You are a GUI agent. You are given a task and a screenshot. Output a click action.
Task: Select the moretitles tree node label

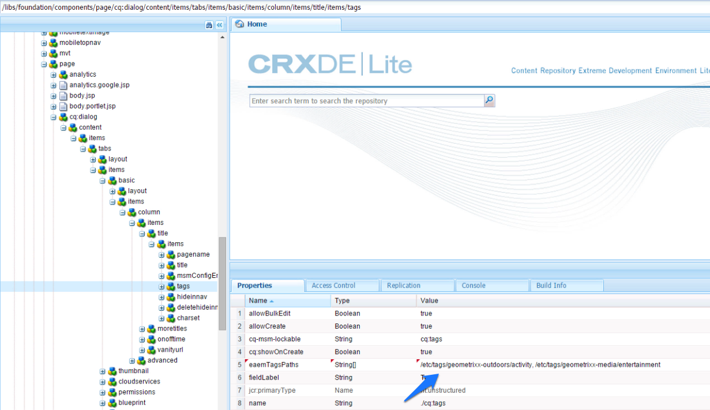tap(172, 329)
